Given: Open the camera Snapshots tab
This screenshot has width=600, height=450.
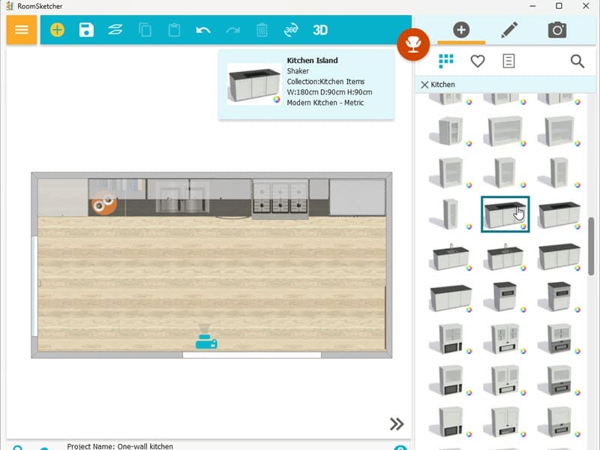Looking at the screenshot, I should point(556,30).
